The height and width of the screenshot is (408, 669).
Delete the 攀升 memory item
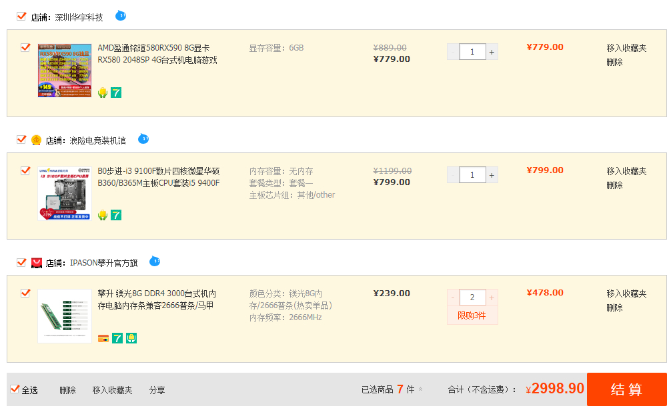click(x=614, y=307)
